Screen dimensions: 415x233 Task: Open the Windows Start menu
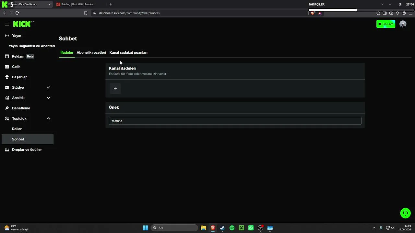coord(145,228)
